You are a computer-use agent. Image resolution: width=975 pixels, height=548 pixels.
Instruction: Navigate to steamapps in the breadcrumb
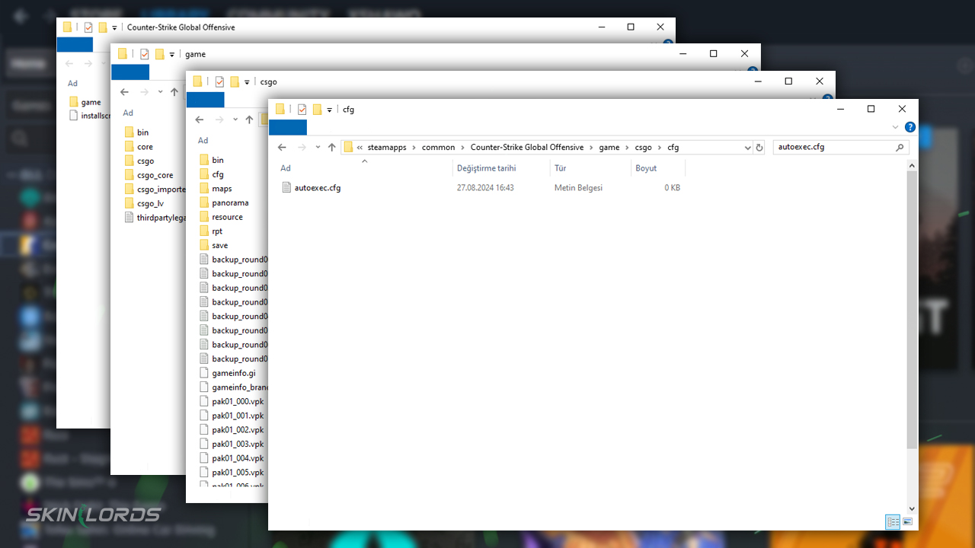(x=387, y=148)
